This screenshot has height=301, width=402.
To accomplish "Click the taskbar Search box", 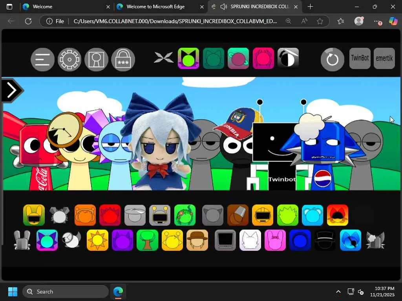I will click(x=66, y=292).
